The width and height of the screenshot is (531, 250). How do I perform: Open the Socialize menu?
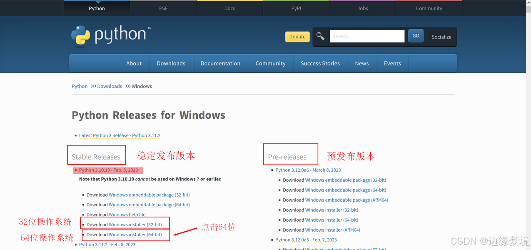pyautogui.click(x=441, y=37)
